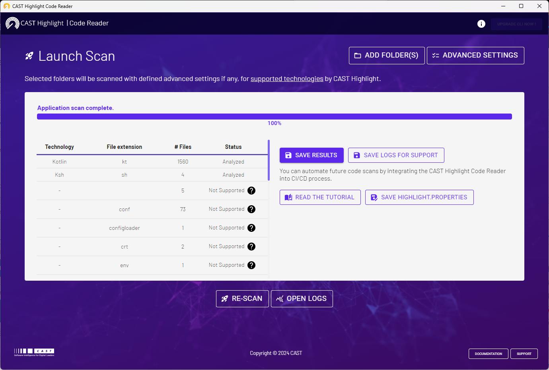Click Save Logs for Support
The height and width of the screenshot is (370, 549).
tap(396, 155)
